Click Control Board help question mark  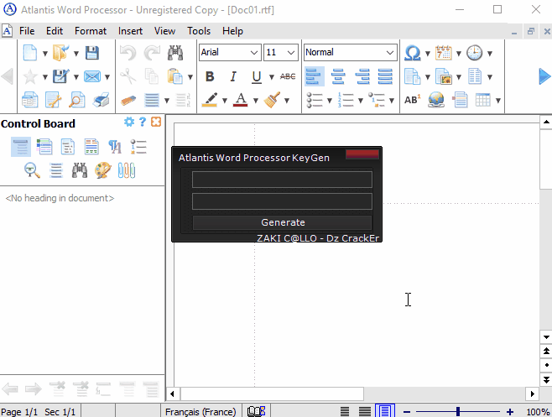click(143, 122)
